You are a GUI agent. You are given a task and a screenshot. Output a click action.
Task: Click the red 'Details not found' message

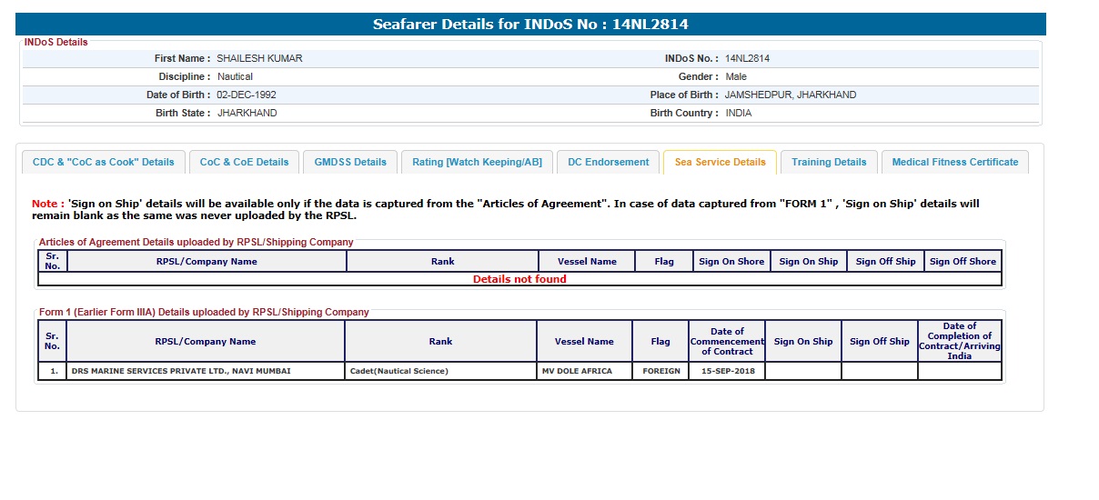(519, 279)
